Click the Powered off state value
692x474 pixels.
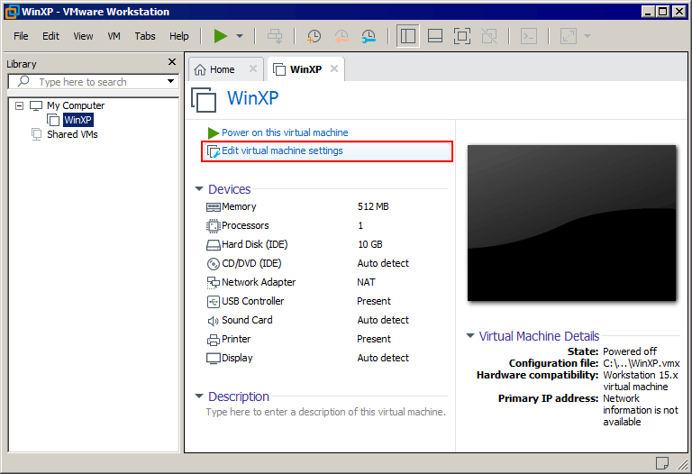[x=630, y=351]
